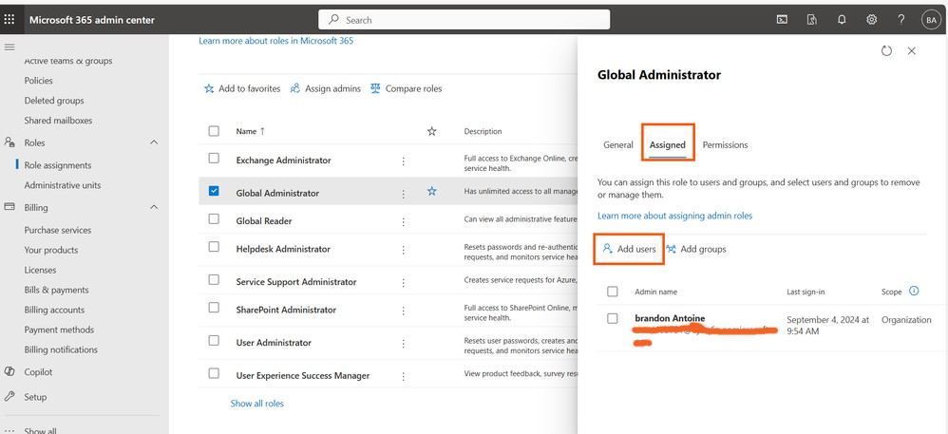Open the app launcher waffle icon
The height and width of the screenshot is (434, 948).
coord(9,19)
